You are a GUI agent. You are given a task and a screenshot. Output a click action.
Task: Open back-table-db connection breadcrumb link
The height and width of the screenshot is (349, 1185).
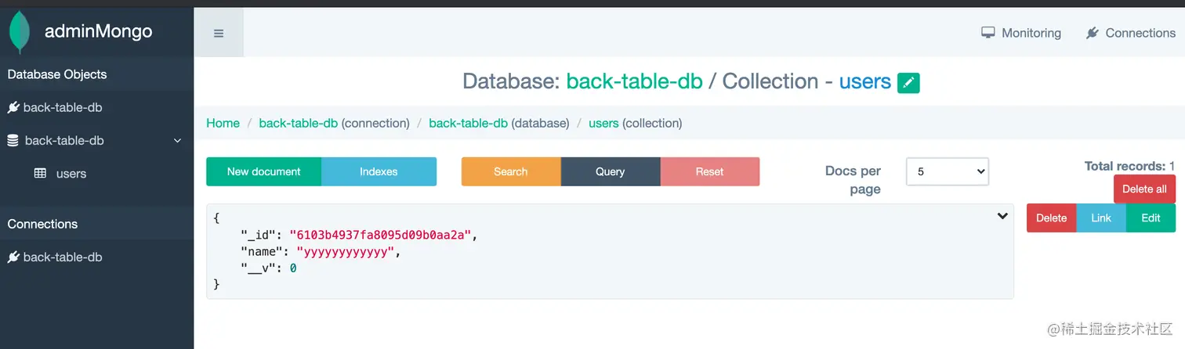[298, 123]
